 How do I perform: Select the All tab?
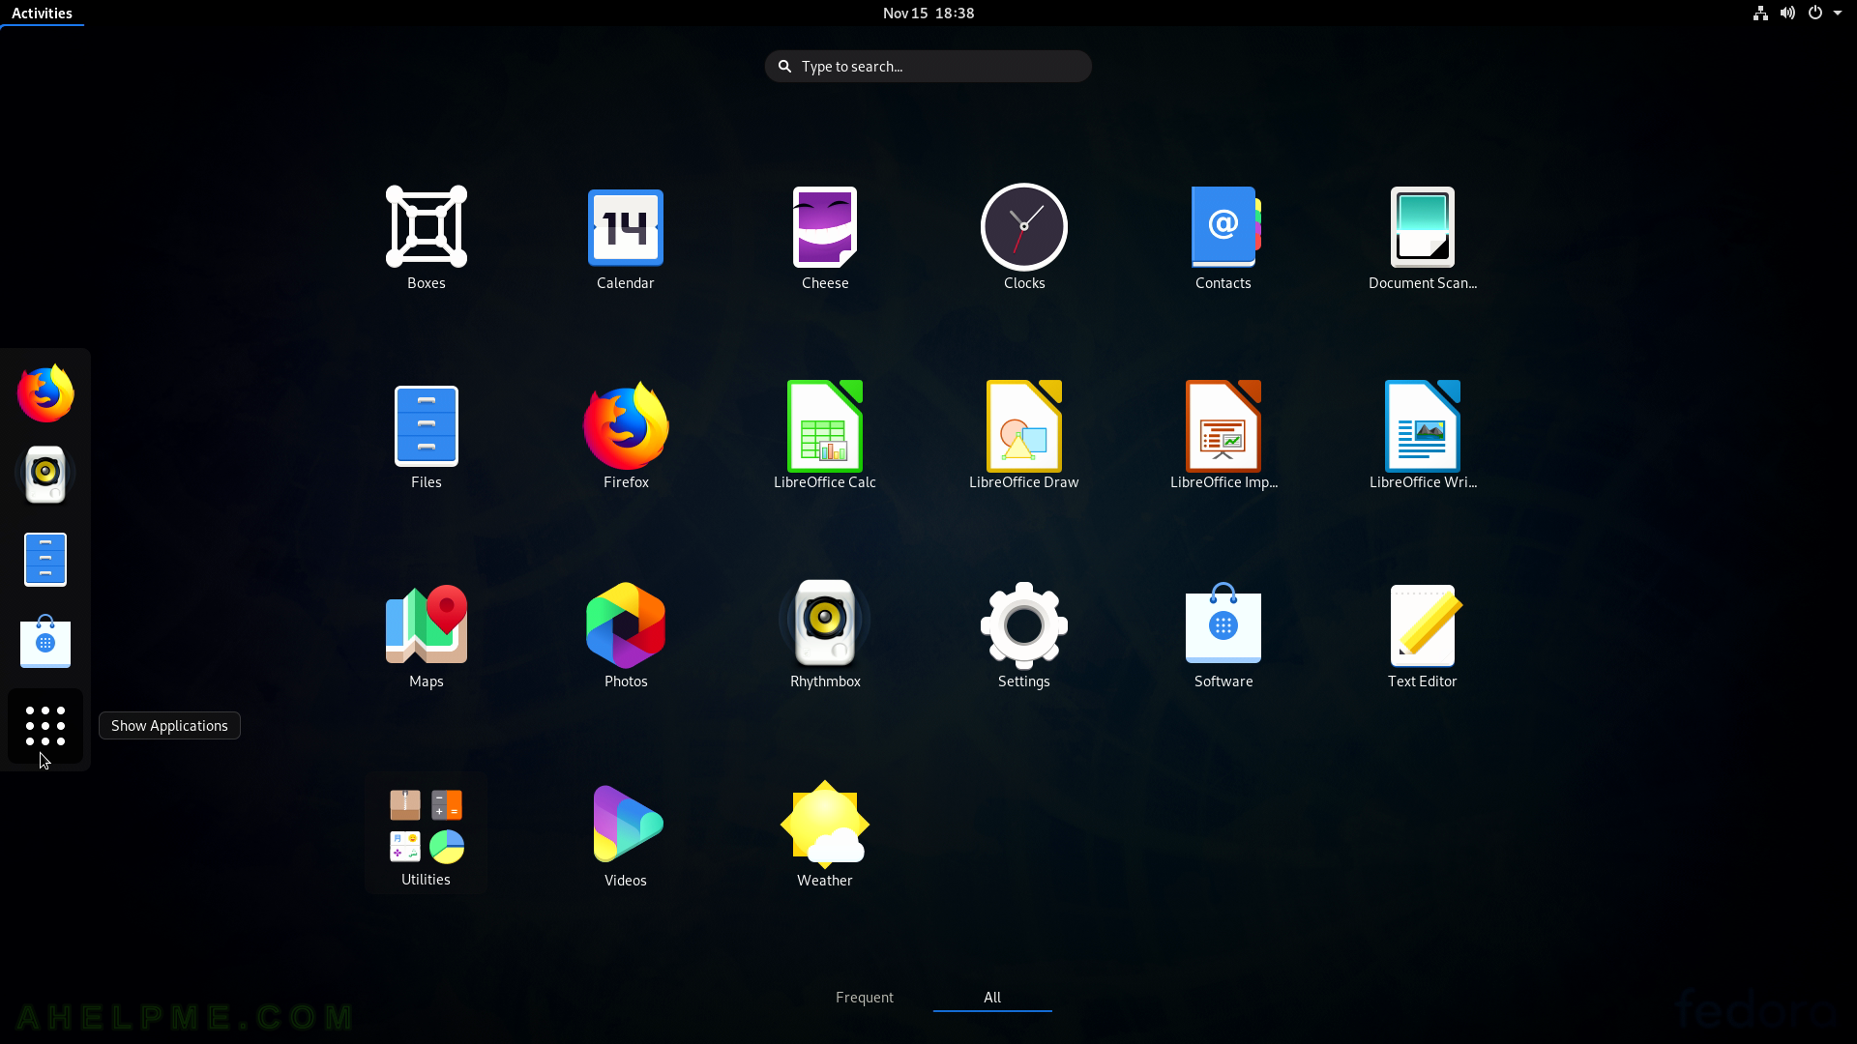(992, 997)
